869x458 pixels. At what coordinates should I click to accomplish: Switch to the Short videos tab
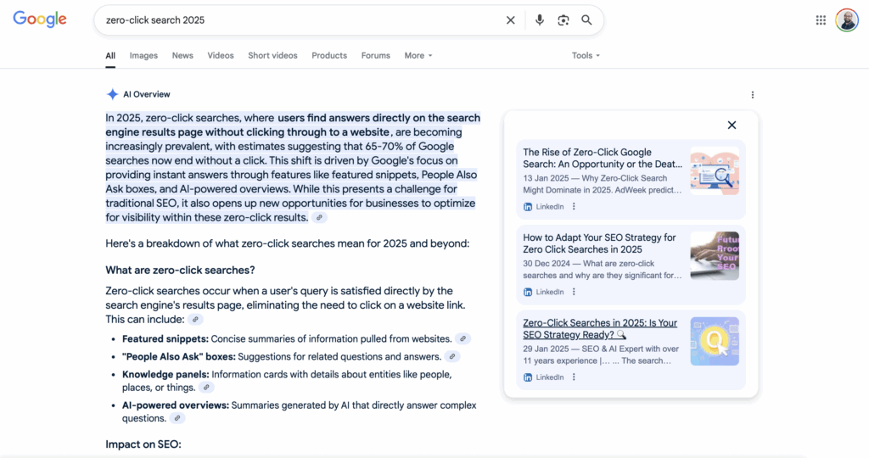[x=272, y=55]
